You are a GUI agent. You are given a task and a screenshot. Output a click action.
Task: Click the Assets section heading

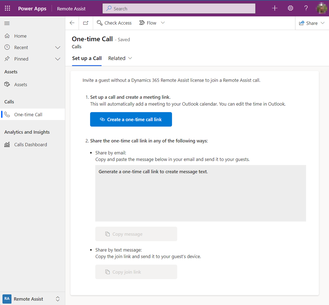tap(11, 72)
